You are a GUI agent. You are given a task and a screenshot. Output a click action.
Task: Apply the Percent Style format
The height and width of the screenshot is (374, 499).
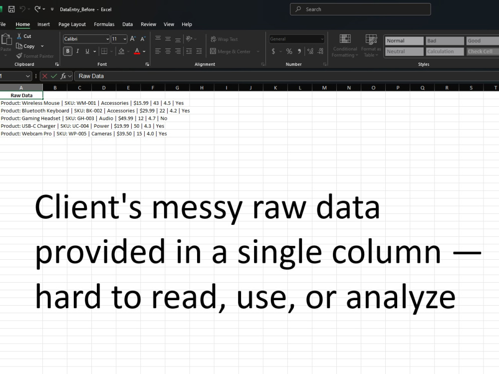tap(289, 51)
